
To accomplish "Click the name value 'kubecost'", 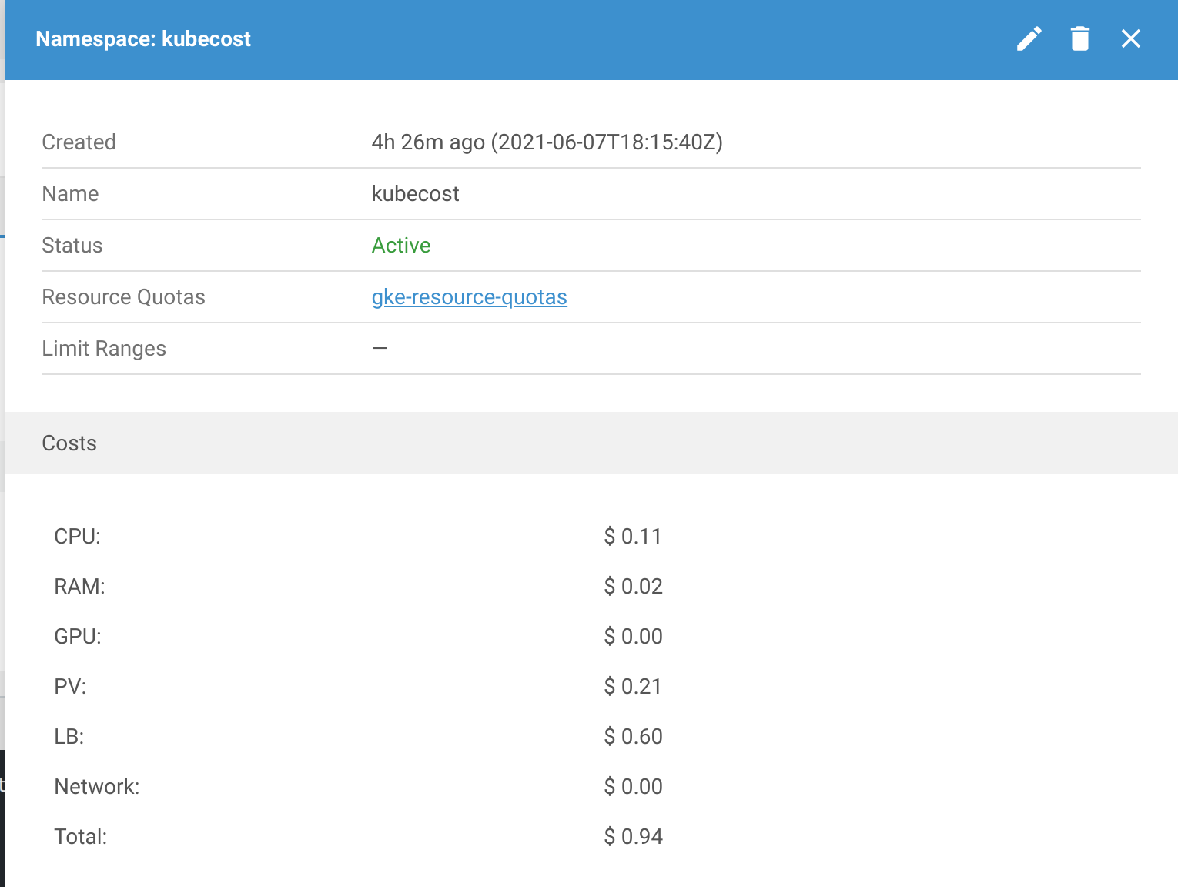I will (415, 194).
